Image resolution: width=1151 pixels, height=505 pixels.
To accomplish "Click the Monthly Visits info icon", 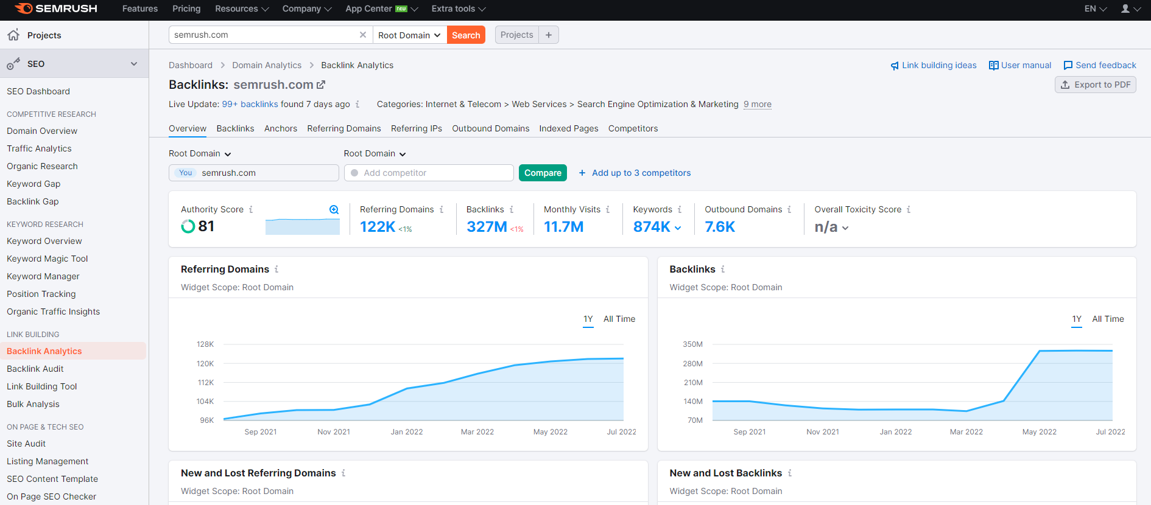I will [x=608, y=209].
